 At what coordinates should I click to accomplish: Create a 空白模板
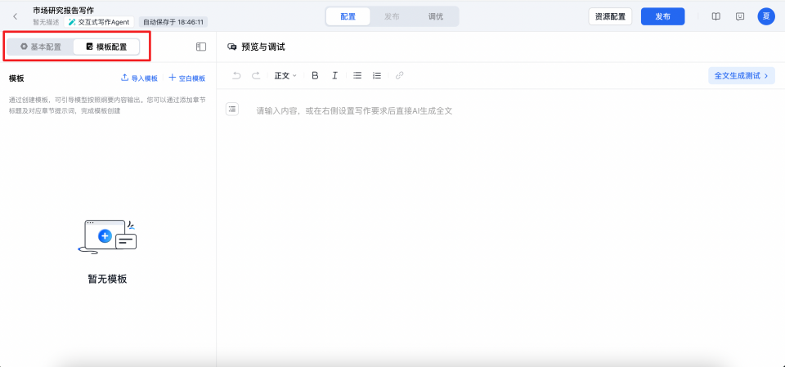[186, 78]
